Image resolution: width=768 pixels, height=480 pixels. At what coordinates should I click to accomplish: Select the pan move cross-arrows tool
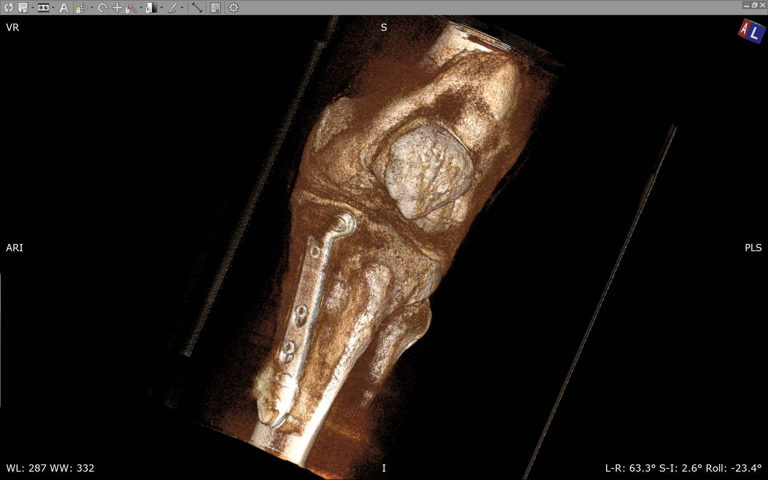(x=117, y=8)
